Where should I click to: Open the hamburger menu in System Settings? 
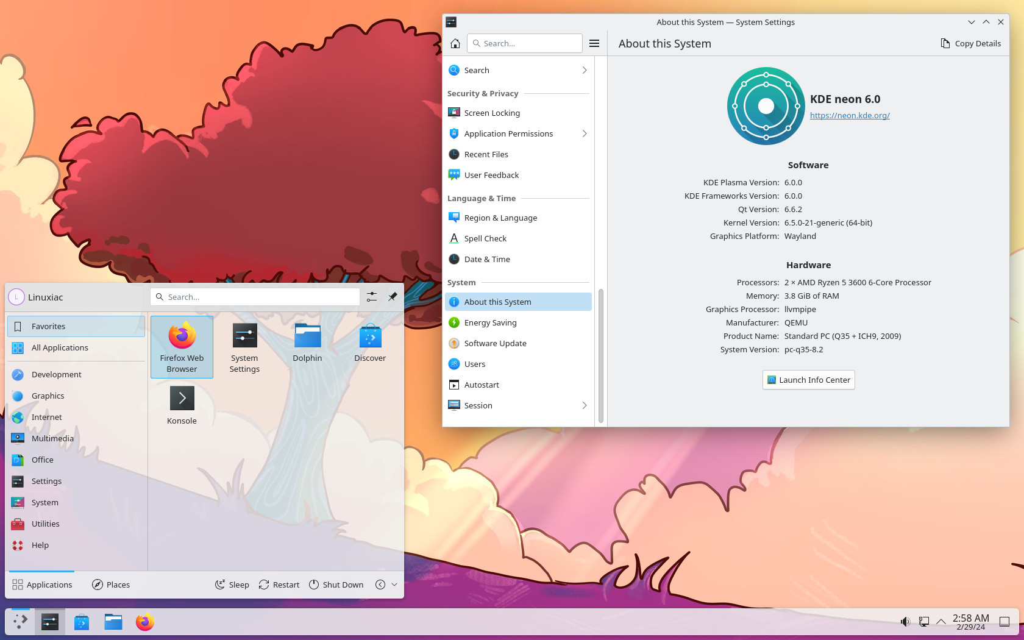(594, 43)
